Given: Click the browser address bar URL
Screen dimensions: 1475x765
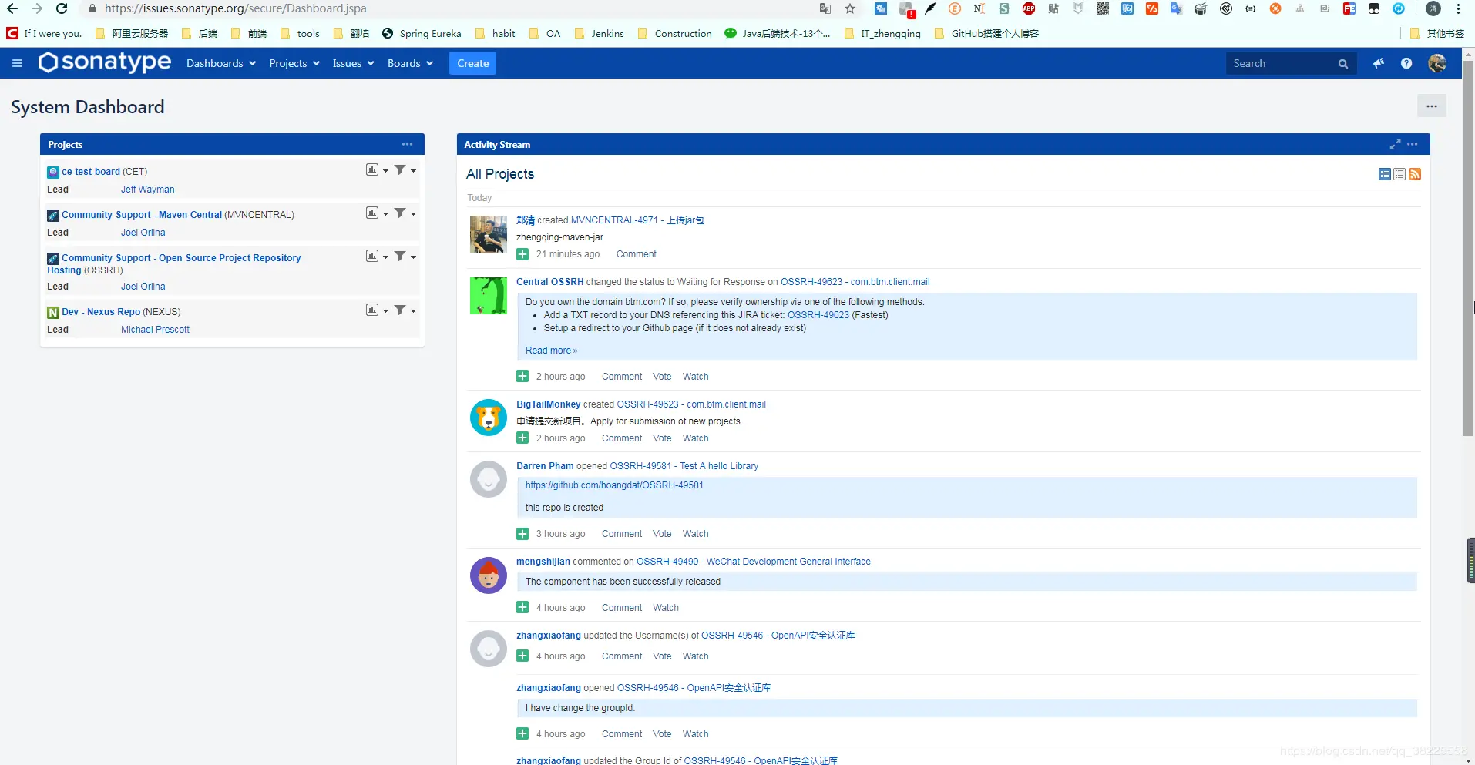Looking at the screenshot, I should [236, 8].
